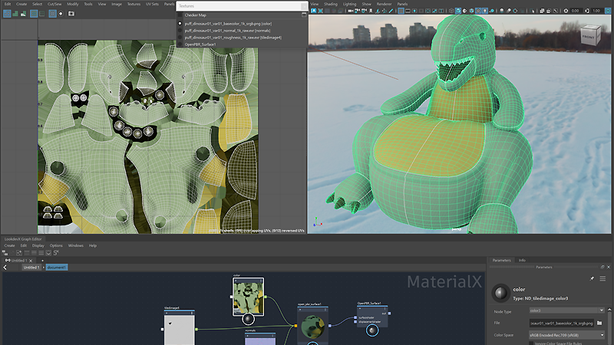Open the Parameters panel hamburger menu
Screen dimensions: 614x345
coord(602,278)
